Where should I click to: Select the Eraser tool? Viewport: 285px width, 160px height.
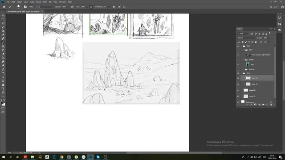3,54
